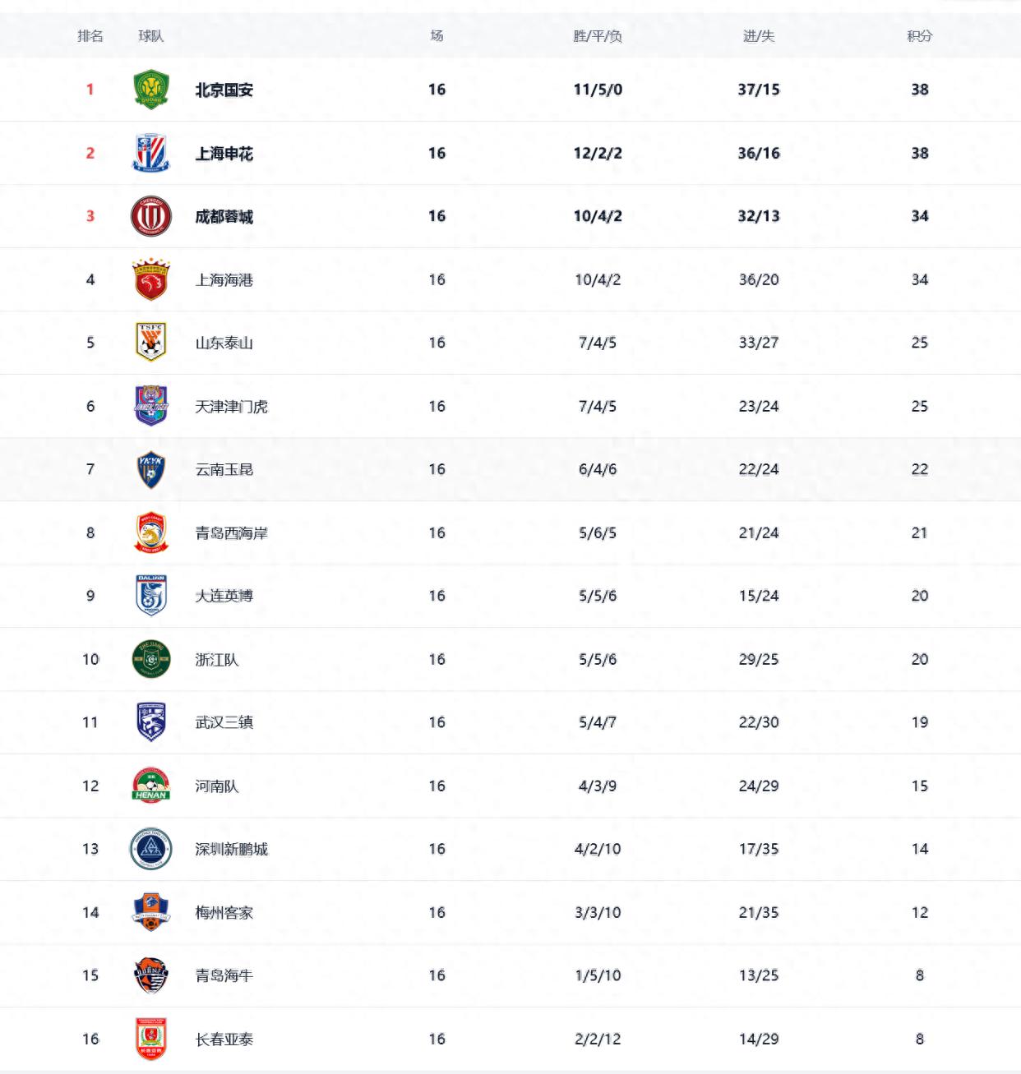This screenshot has width=1021, height=1074.
Task: Open the 北京国安 team name link
Action: [x=224, y=90]
